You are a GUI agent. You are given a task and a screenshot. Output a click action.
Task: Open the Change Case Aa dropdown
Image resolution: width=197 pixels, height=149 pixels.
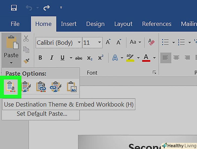(x=135, y=42)
